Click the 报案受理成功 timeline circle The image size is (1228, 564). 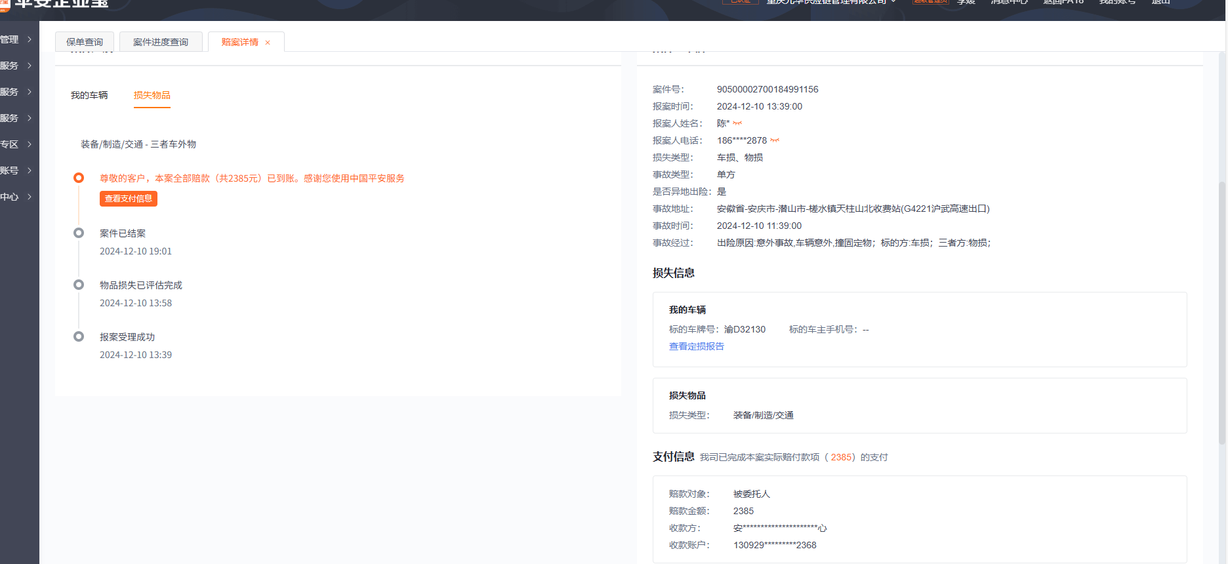point(79,336)
